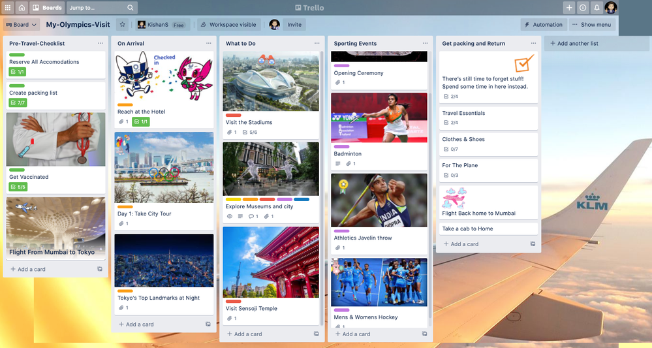The height and width of the screenshot is (348, 652).
Task: Open the Boards menu button
Action: click(x=47, y=7)
